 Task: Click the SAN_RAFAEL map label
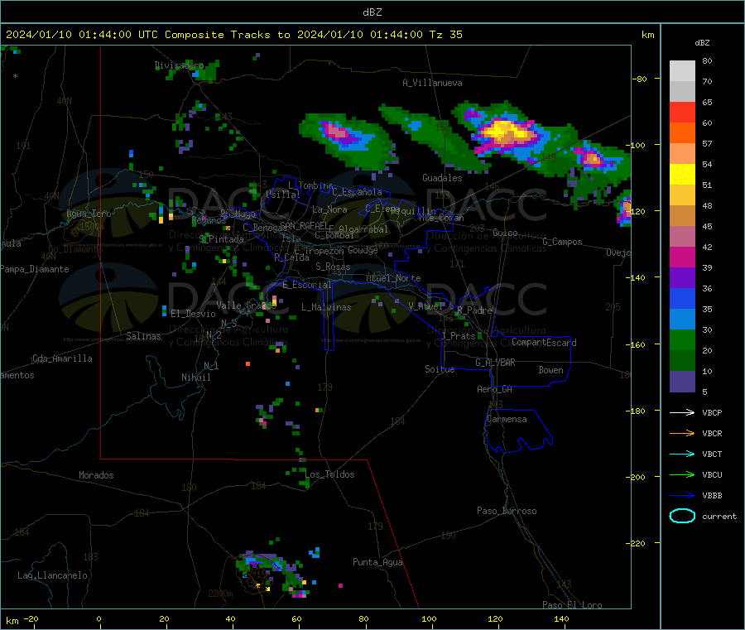point(303,225)
